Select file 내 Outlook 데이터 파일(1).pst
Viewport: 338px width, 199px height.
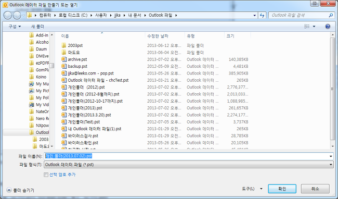click(95, 129)
